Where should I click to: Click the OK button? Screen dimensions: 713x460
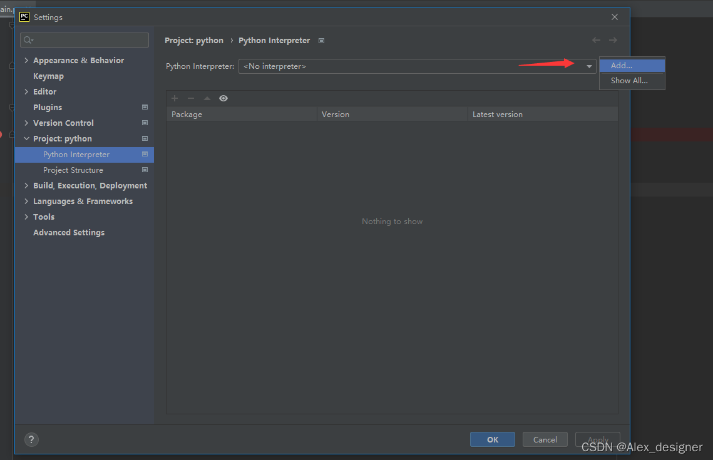click(x=493, y=439)
